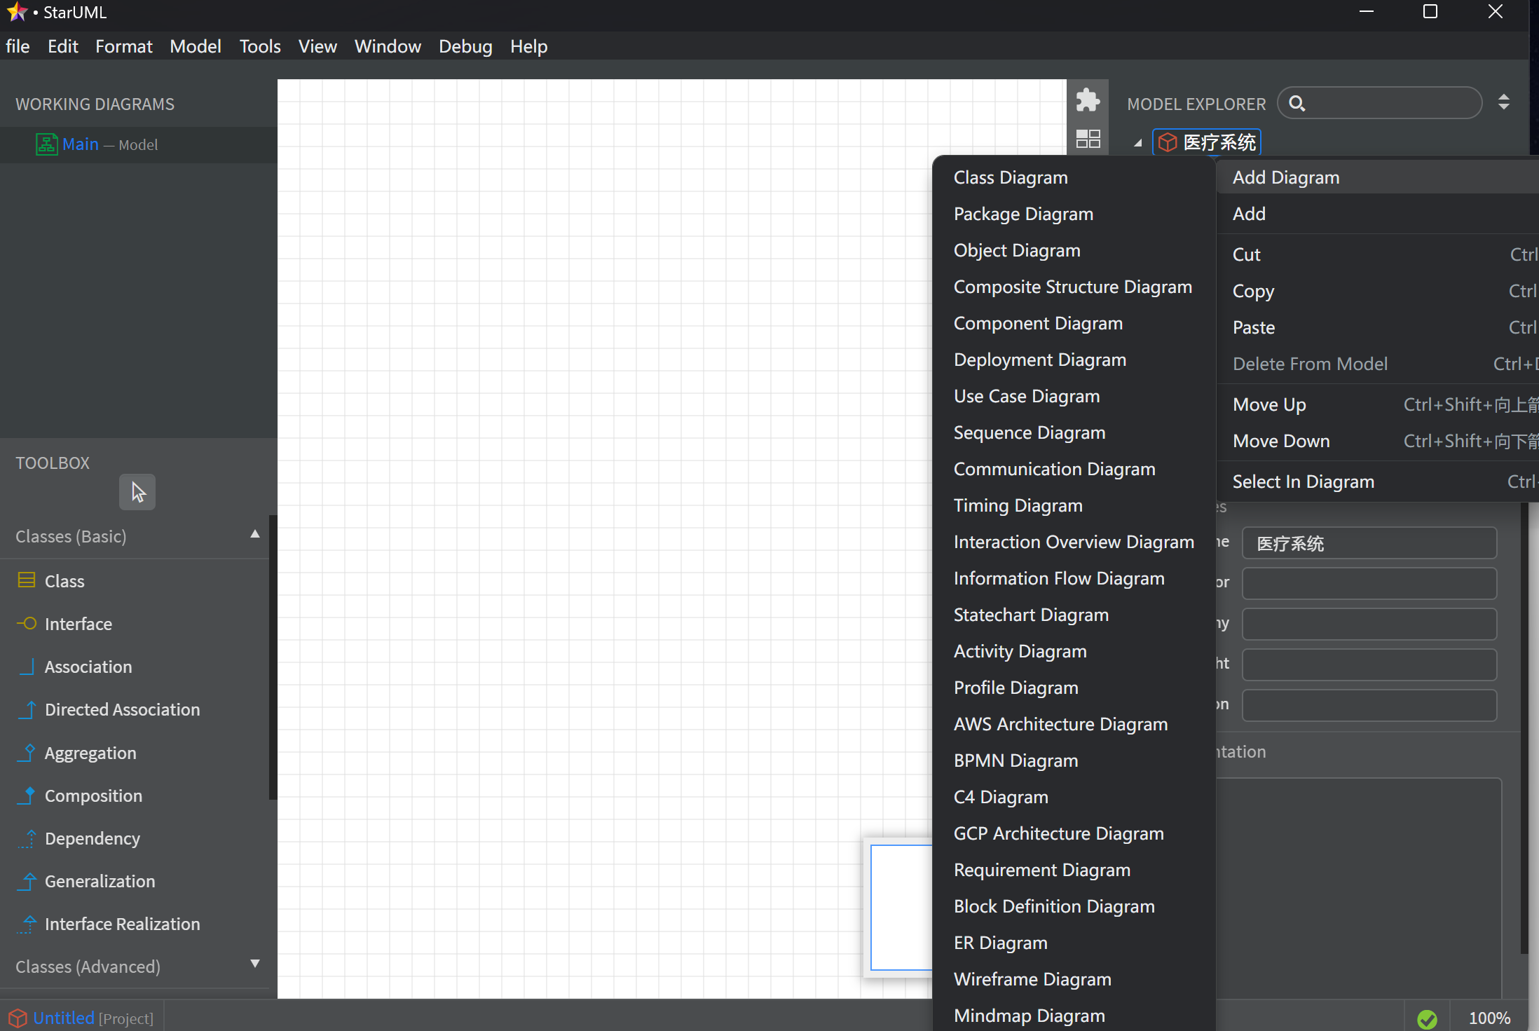The height and width of the screenshot is (1031, 1539).
Task: Click the Generalization tool icon
Action: [27, 880]
